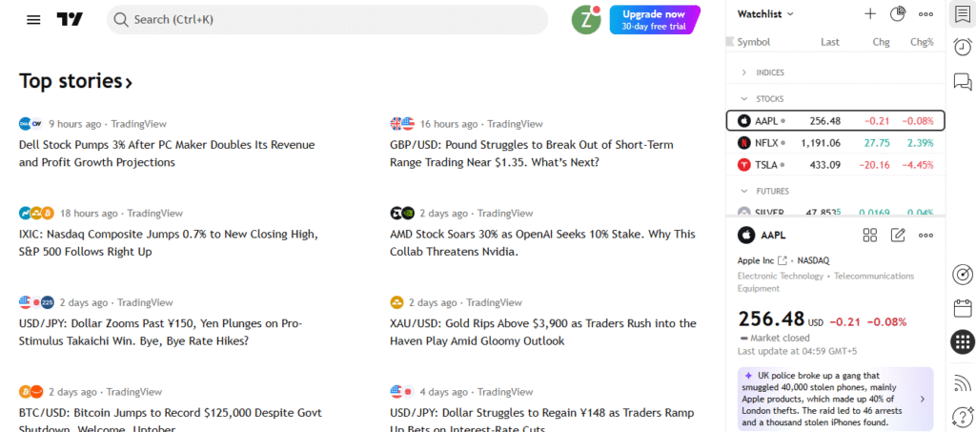Screen dimensions: 976x432
Task: Toggle the flag column box beside Symbol
Action: tap(730, 42)
